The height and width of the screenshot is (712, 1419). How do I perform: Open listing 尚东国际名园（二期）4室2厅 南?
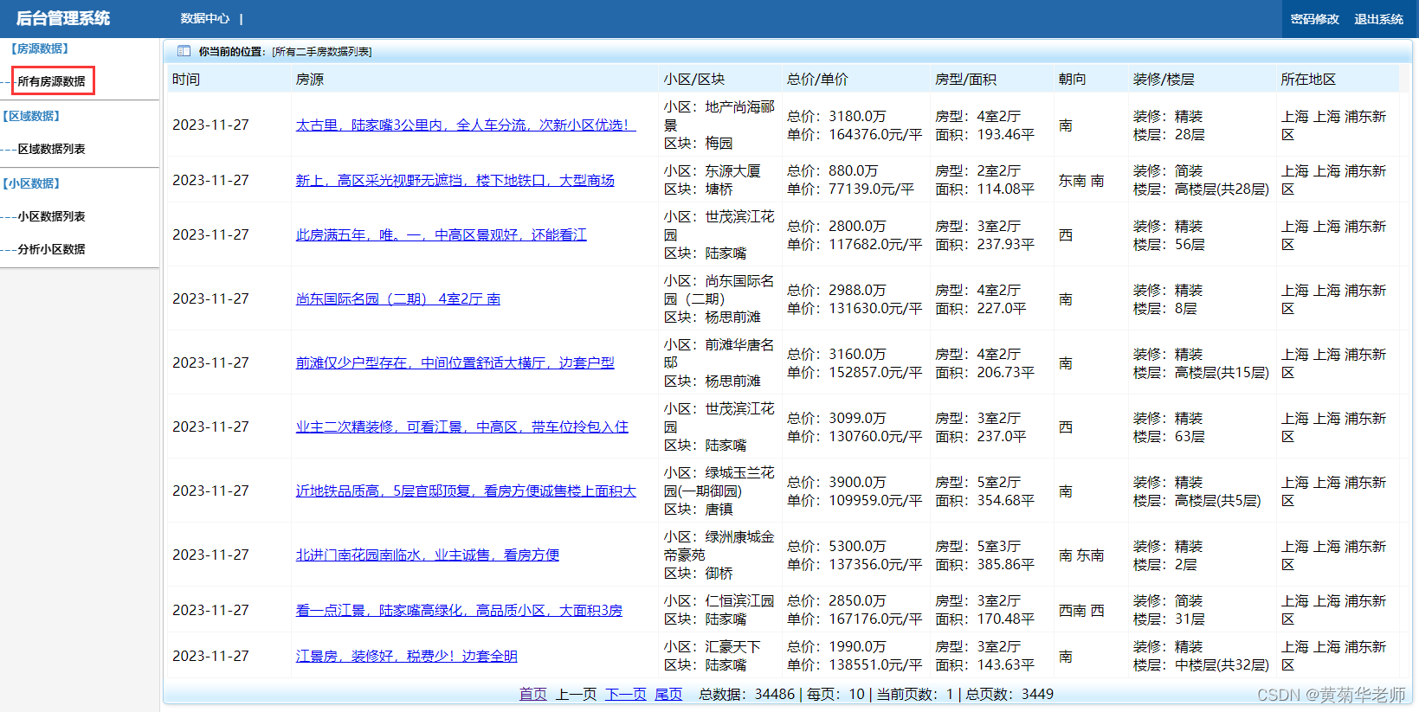[x=398, y=298]
